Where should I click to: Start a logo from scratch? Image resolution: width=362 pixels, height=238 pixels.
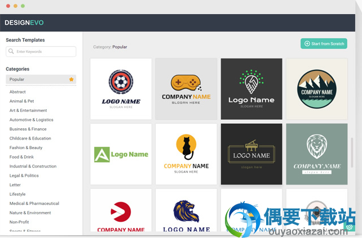point(324,43)
